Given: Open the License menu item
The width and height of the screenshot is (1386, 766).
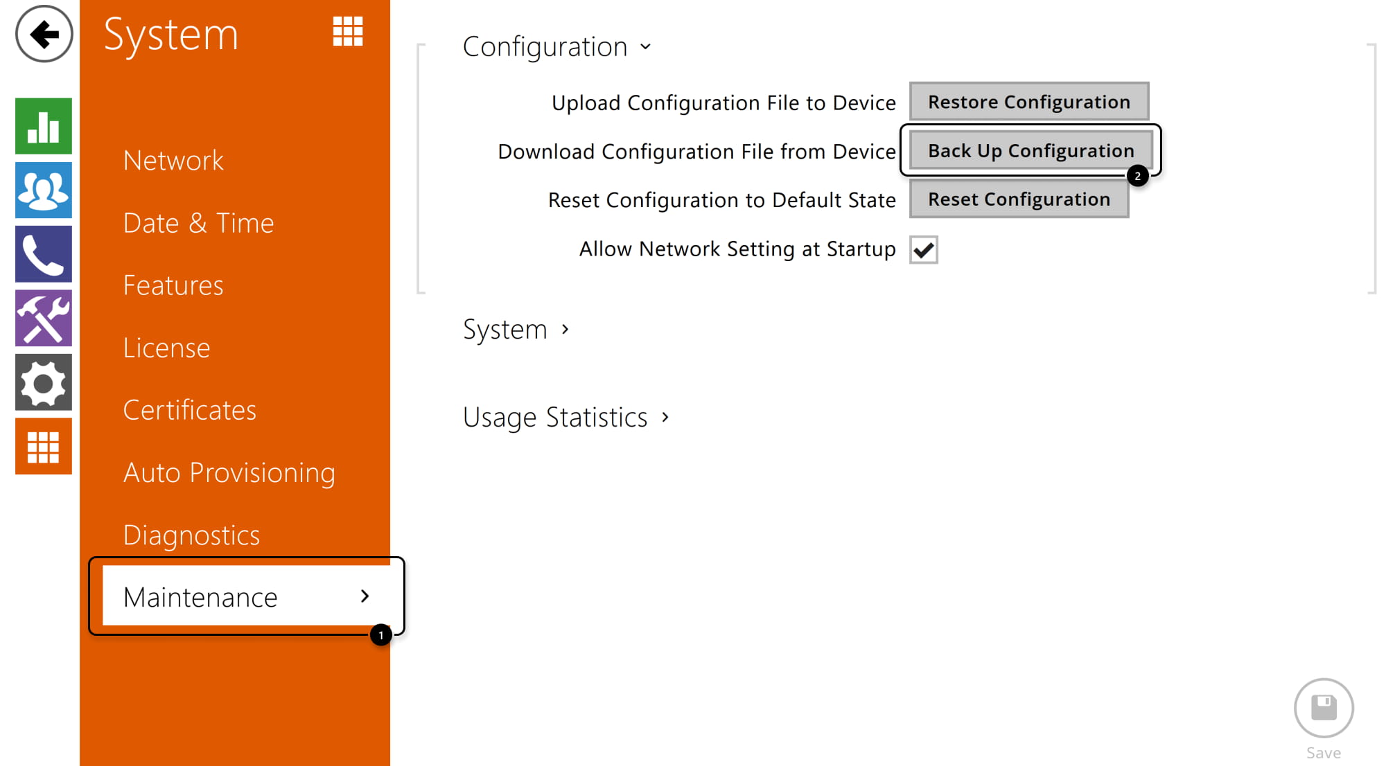Looking at the screenshot, I should click(x=166, y=348).
